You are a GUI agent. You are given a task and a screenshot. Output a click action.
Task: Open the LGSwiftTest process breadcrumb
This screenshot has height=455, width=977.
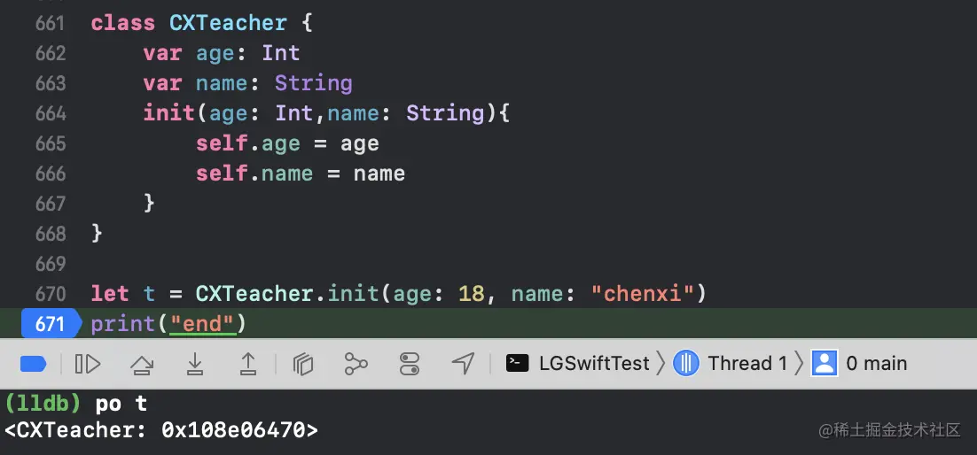[594, 364]
